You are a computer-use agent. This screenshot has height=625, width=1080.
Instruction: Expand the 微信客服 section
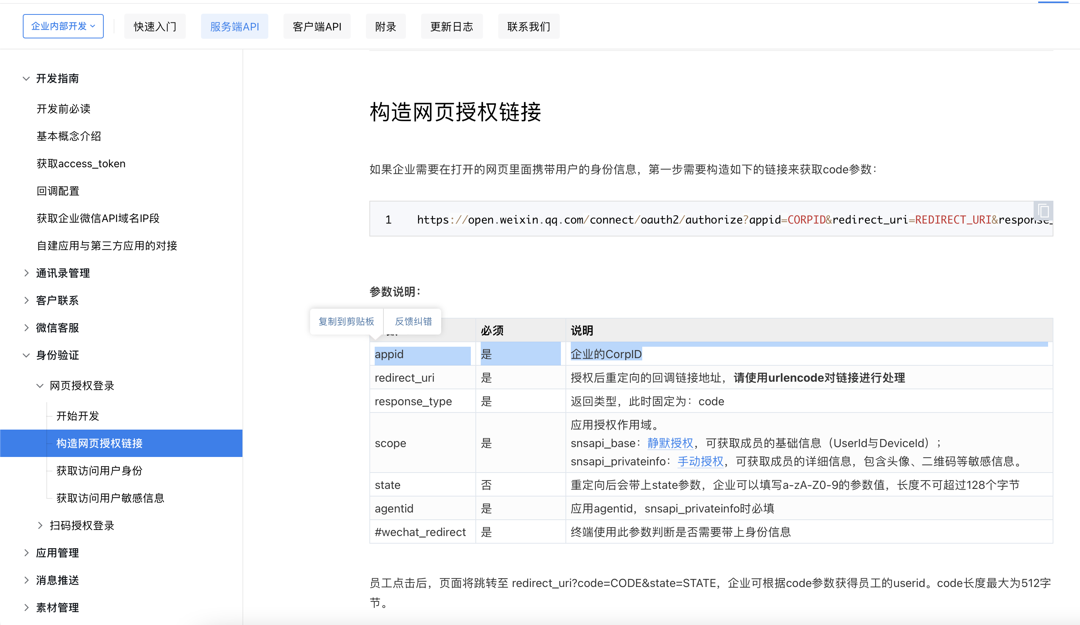point(26,328)
